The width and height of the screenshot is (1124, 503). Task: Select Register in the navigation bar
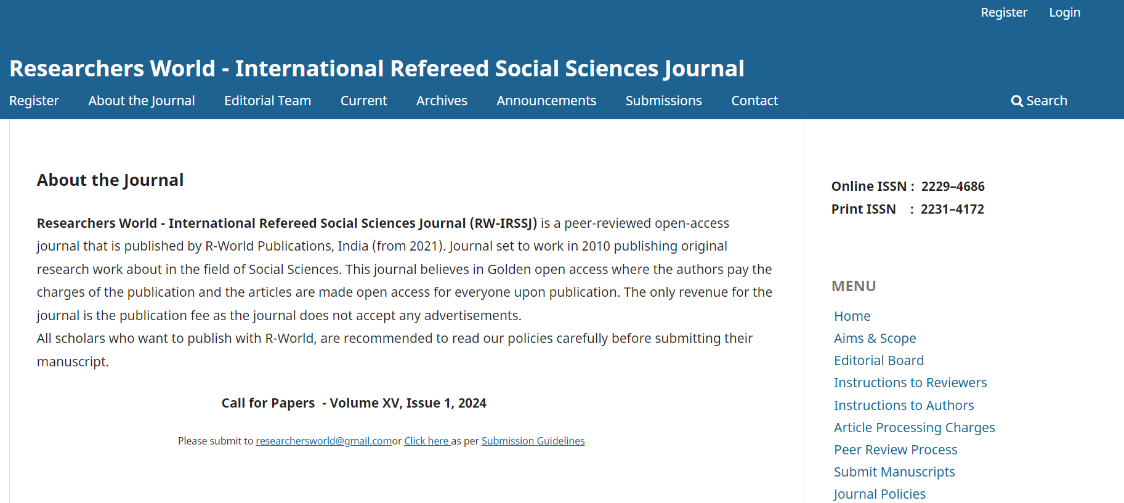pos(34,101)
